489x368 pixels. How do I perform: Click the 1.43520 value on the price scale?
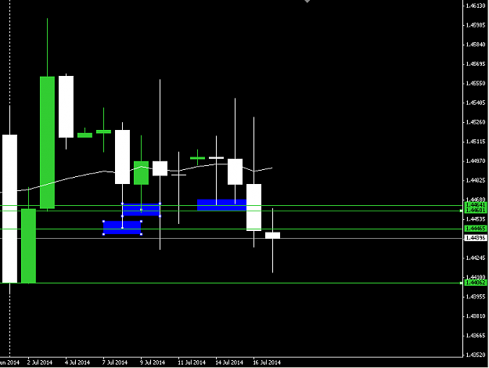tap(475, 355)
